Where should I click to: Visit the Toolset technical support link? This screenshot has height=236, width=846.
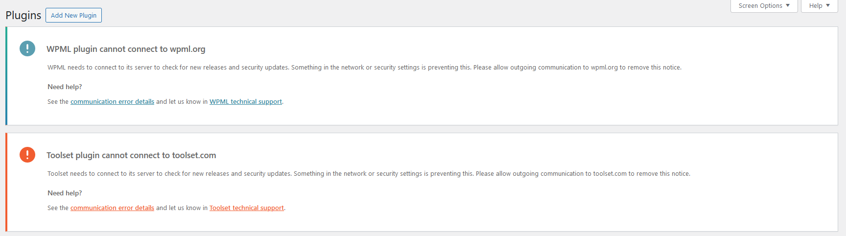[247, 208]
